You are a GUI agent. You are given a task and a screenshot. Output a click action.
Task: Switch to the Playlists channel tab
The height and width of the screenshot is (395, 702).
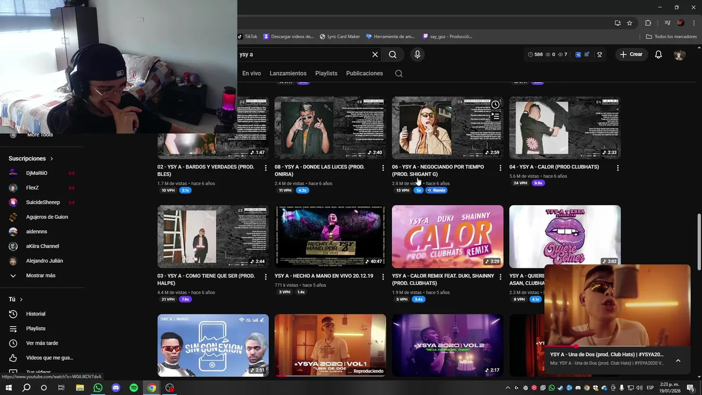pyautogui.click(x=326, y=73)
